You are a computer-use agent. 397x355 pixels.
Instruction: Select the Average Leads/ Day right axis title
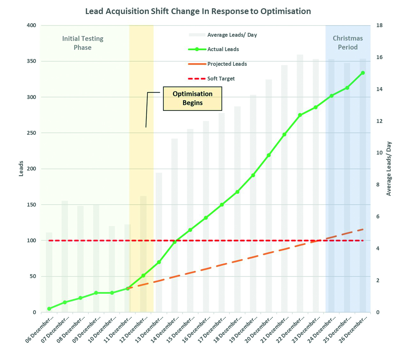click(389, 169)
